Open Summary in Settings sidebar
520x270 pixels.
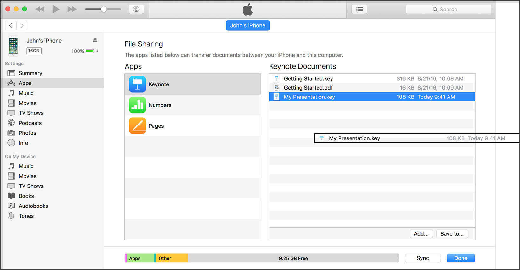pyautogui.click(x=52, y=73)
